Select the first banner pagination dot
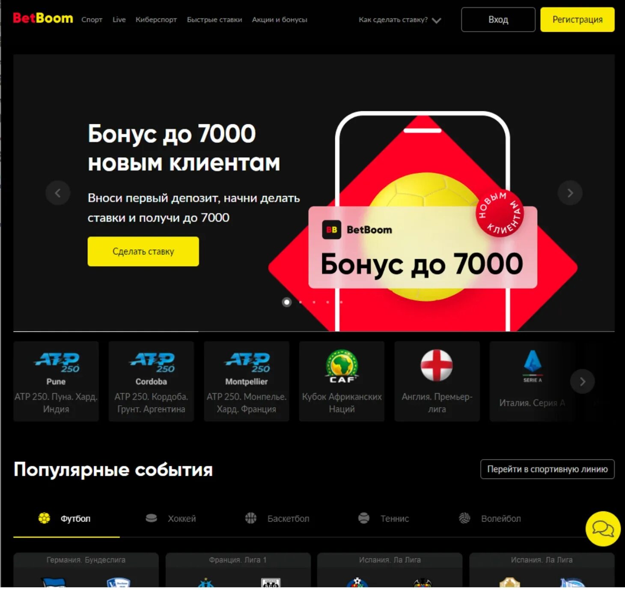Viewport: 625px width, 590px height. (287, 302)
